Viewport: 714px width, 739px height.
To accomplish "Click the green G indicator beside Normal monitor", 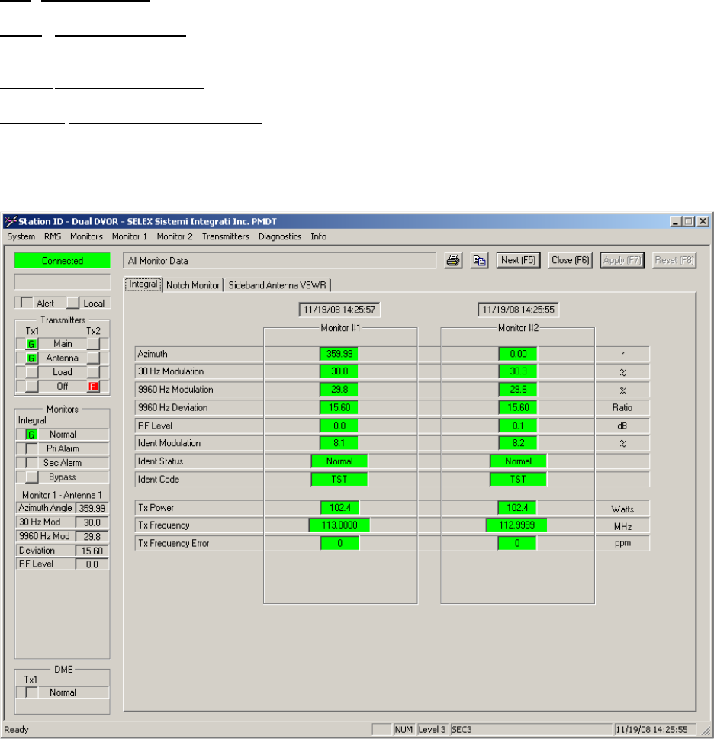I will point(31,435).
